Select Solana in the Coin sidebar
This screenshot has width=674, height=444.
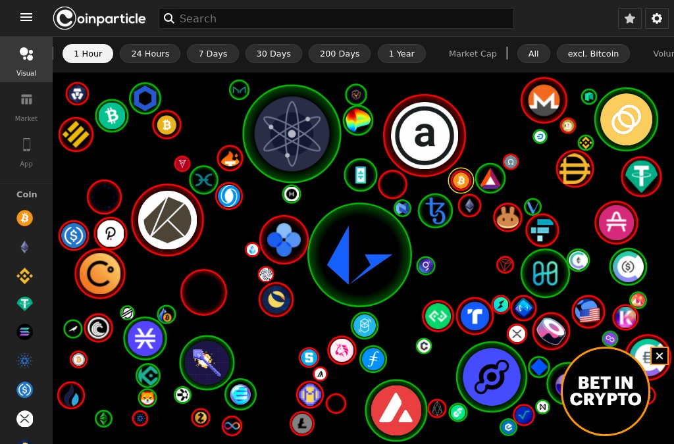pos(25,332)
